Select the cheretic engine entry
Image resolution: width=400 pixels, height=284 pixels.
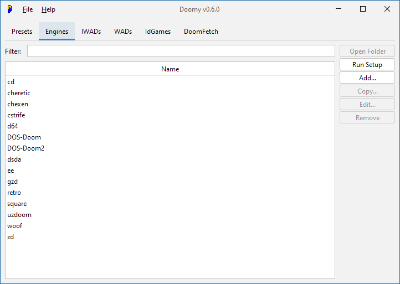pos(19,93)
